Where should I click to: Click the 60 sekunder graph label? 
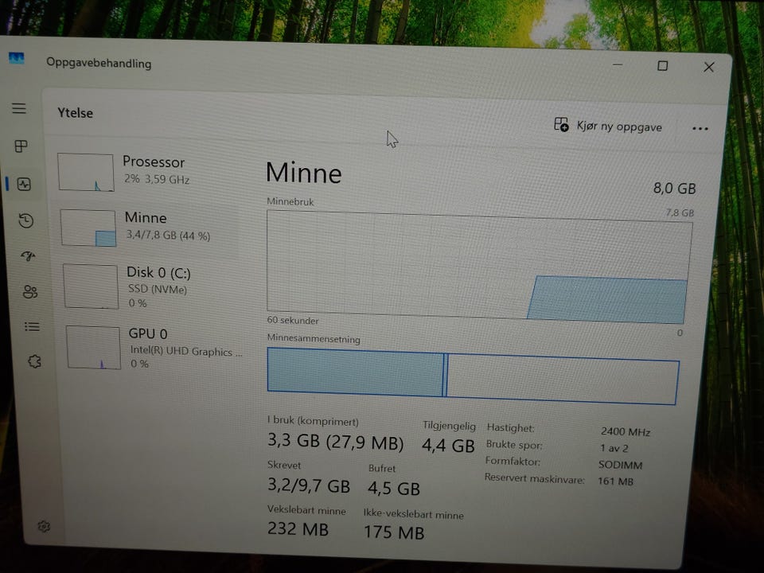click(x=292, y=320)
